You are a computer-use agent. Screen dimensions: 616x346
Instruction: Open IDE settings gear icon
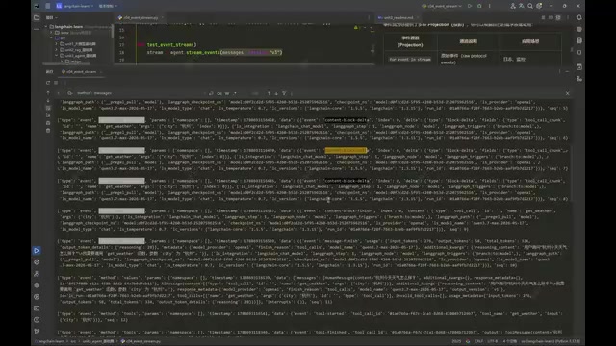(539, 6)
